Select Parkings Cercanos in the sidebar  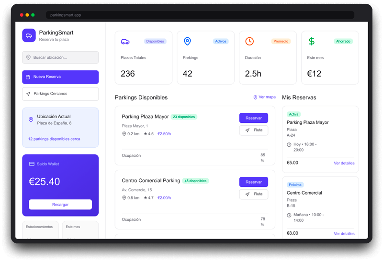[60, 94]
